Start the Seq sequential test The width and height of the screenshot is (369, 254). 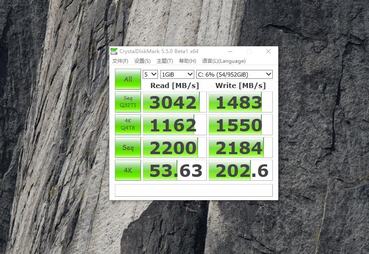click(x=128, y=147)
